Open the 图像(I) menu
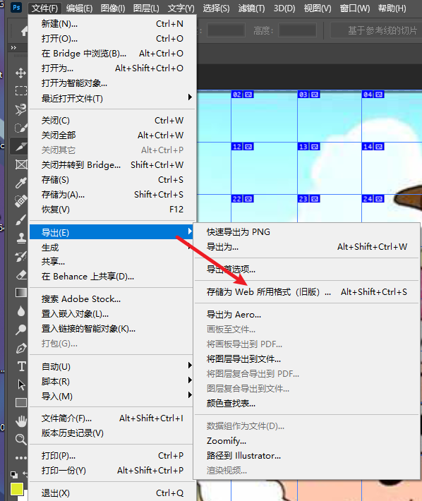This screenshot has width=422, height=501. tap(113, 8)
